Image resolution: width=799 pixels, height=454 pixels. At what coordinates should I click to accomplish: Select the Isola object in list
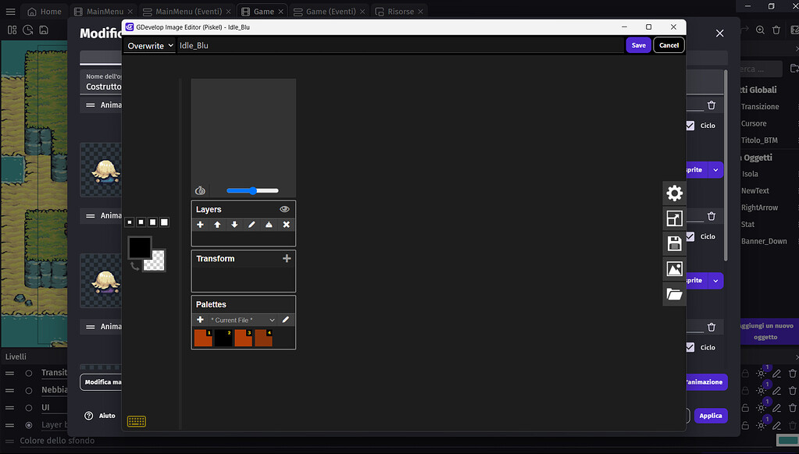(x=750, y=173)
